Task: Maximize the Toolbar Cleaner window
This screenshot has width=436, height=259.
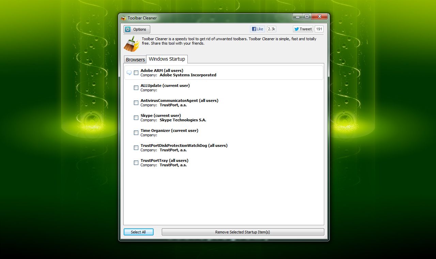Action: pos(307,16)
